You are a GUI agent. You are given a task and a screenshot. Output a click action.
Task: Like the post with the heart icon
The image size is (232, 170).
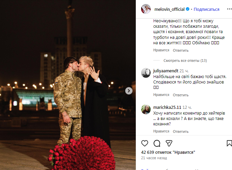click(145, 143)
